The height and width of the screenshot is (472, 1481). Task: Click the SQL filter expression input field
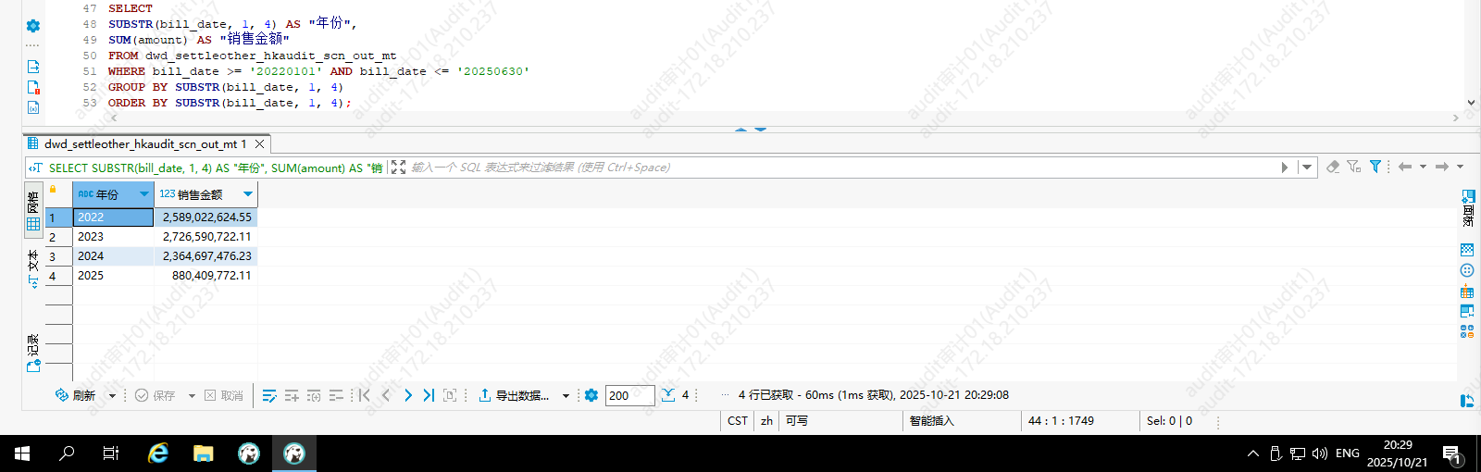coord(833,168)
